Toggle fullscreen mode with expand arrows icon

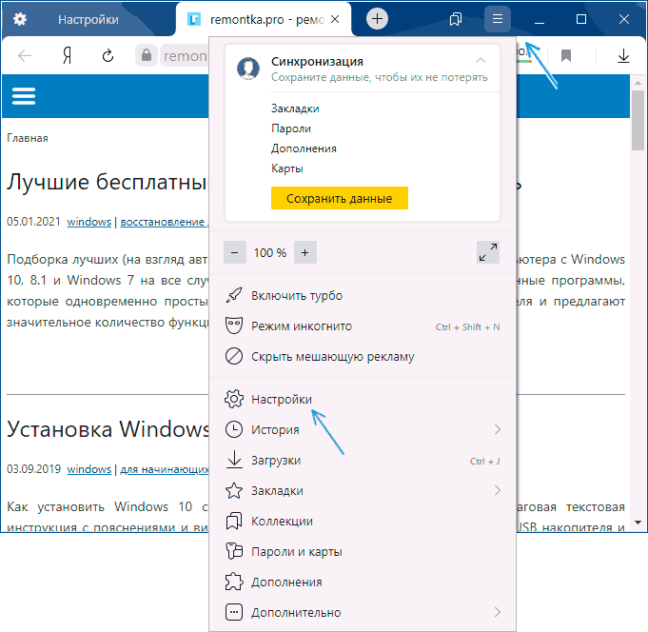point(487,252)
